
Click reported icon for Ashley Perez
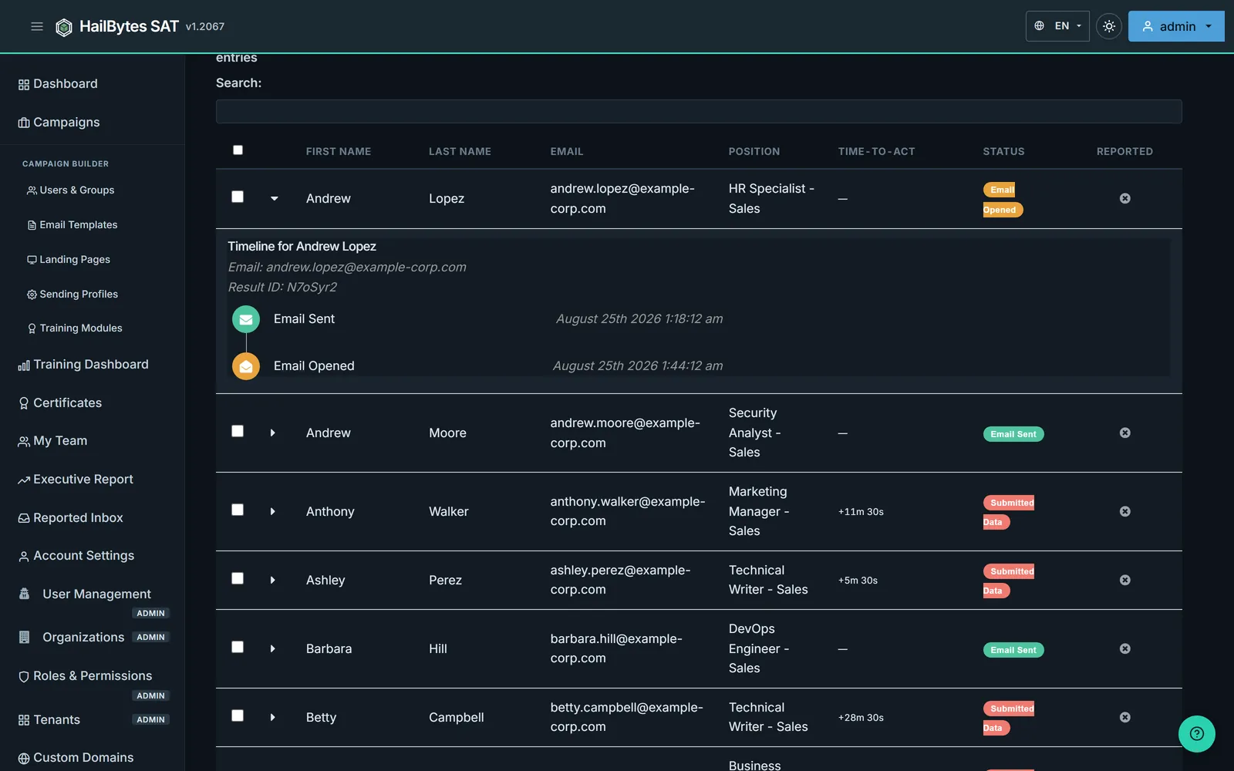tap(1124, 580)
